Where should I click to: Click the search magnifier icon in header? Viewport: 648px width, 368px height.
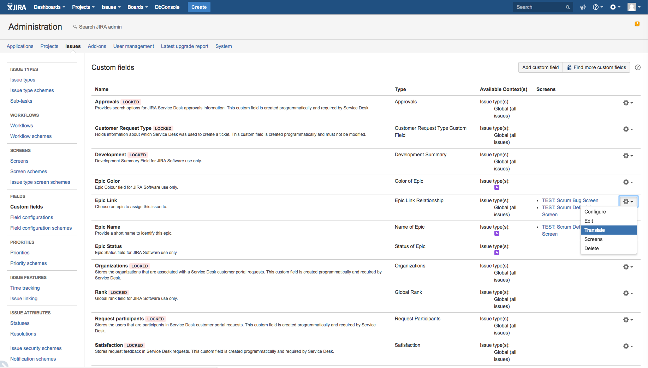point(567,7)
